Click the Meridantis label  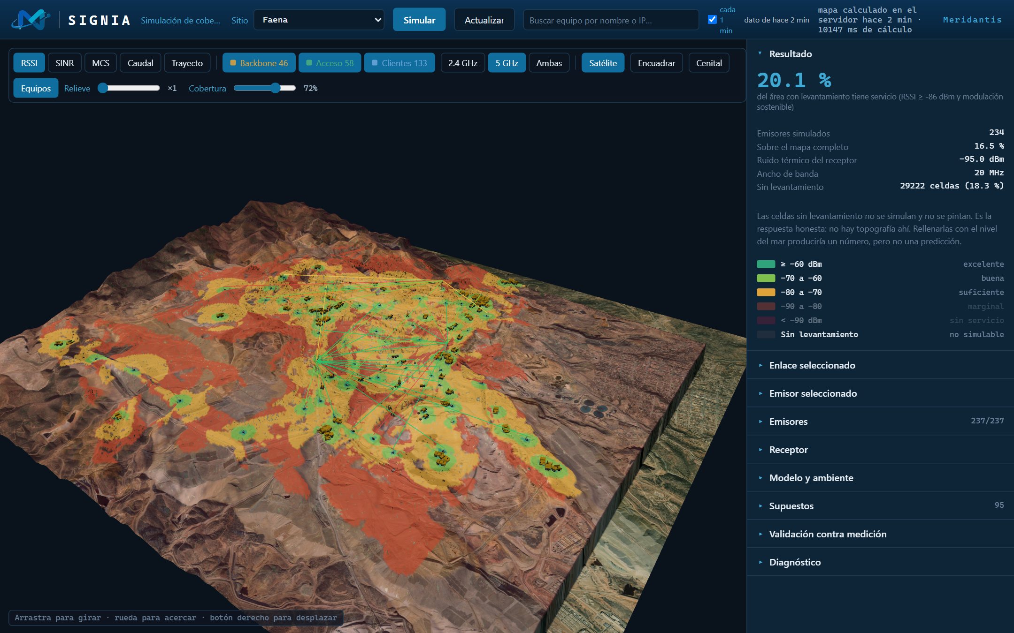(972, 20)
